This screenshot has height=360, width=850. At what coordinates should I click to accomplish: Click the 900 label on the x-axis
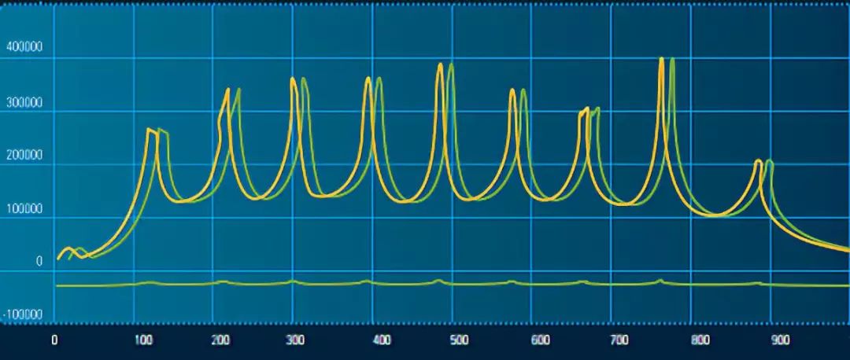pos(780,340)
